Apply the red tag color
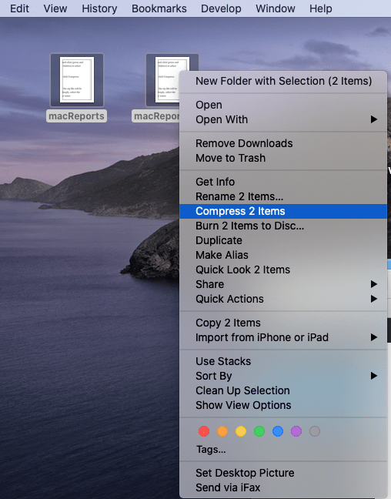The image size is (391, 499). 204,431
